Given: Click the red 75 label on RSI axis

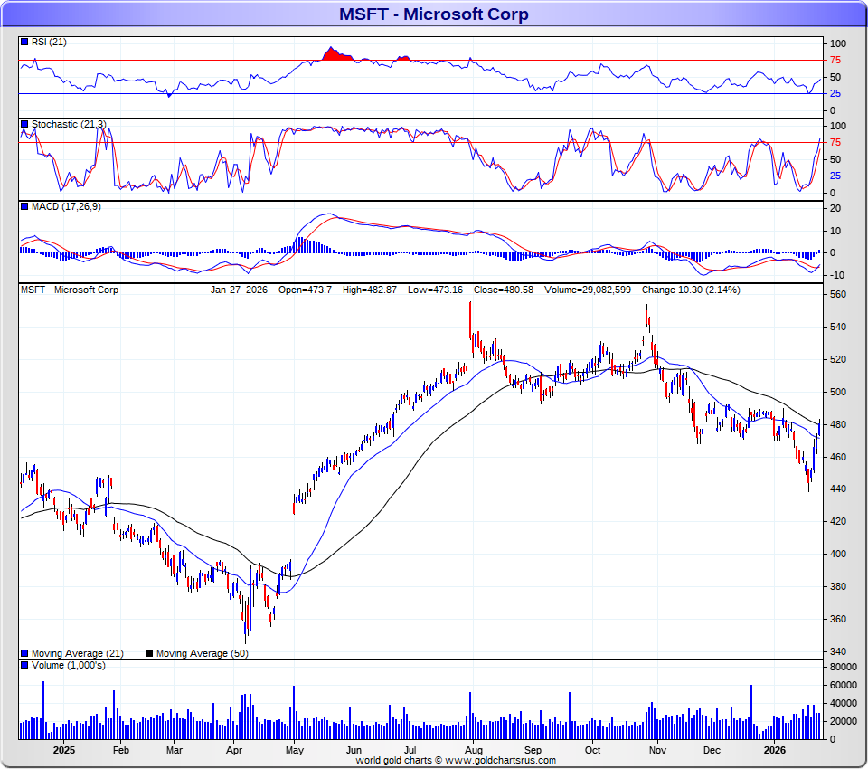Looking at the screenshot, I should [x=835, y=61].
